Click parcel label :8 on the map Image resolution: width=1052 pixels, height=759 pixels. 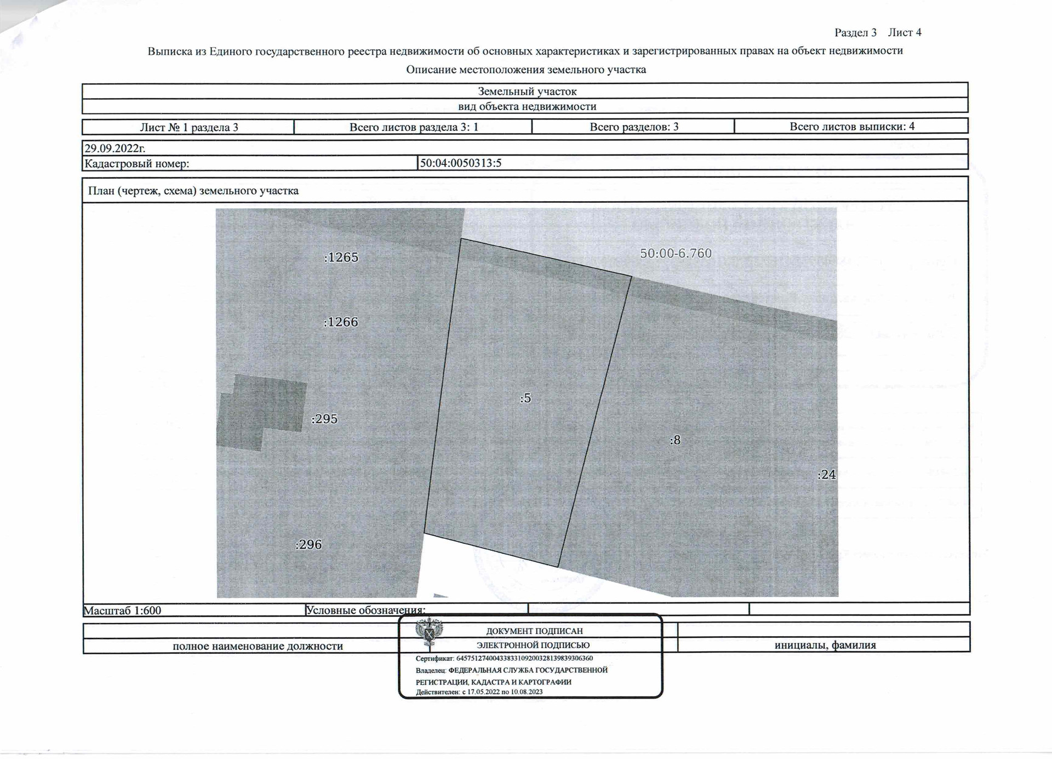point(675,440)
